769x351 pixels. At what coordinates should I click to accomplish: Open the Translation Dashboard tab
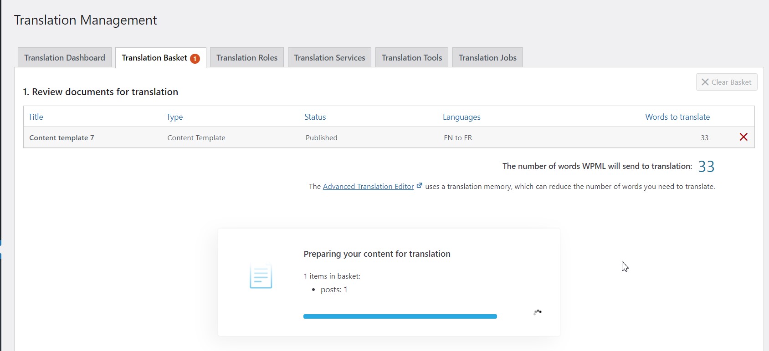(65, 57)
